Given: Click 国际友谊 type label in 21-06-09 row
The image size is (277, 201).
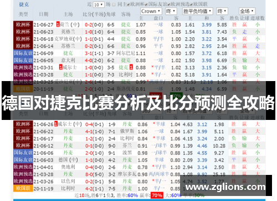Looking at the screenshot, I should 23,53.
